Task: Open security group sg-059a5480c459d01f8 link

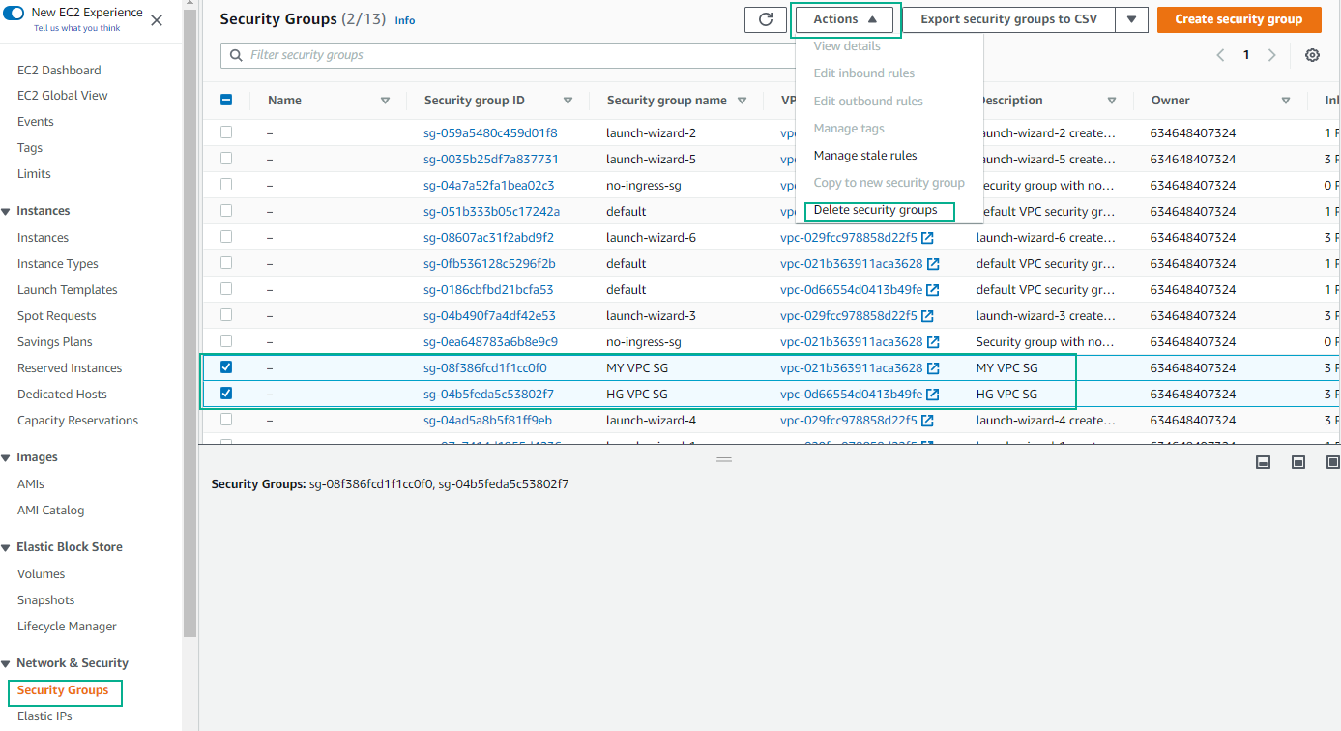Action: [490, 132]
